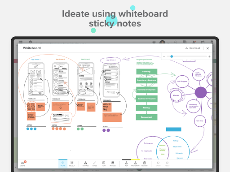
Task: Click the Avid Shoppers purple circle
Action: (182, 82)
